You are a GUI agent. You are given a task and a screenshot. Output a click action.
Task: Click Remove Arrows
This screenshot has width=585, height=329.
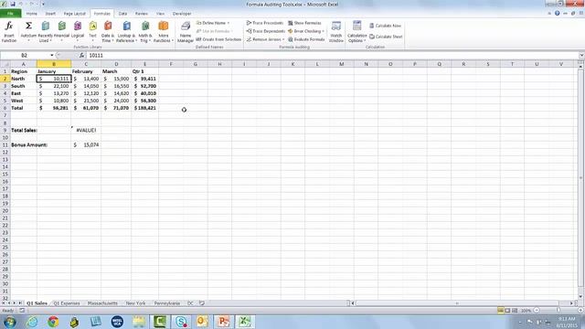[x=265, y=39]
